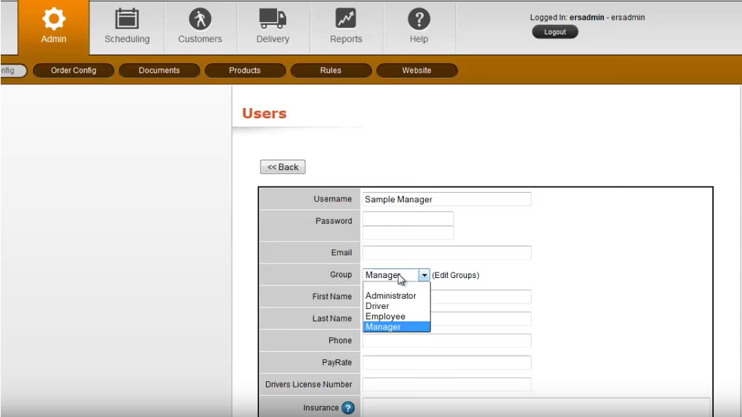This screenshot has height=417, width=742.
Task: Click the Users page heading
Action: [264, 114]
